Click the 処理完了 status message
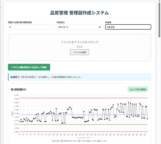161x144 pixels. pyautogui.click(x=80, y=77)
